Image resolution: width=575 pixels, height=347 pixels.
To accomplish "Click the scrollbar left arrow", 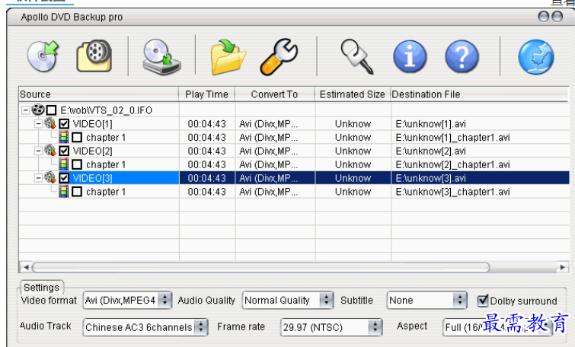I will point(26,268).
